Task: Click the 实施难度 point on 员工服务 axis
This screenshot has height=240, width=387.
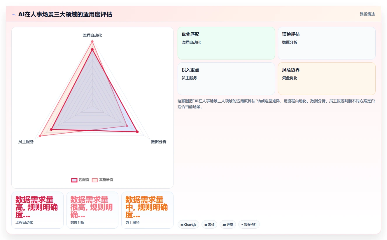Action: 40,136
